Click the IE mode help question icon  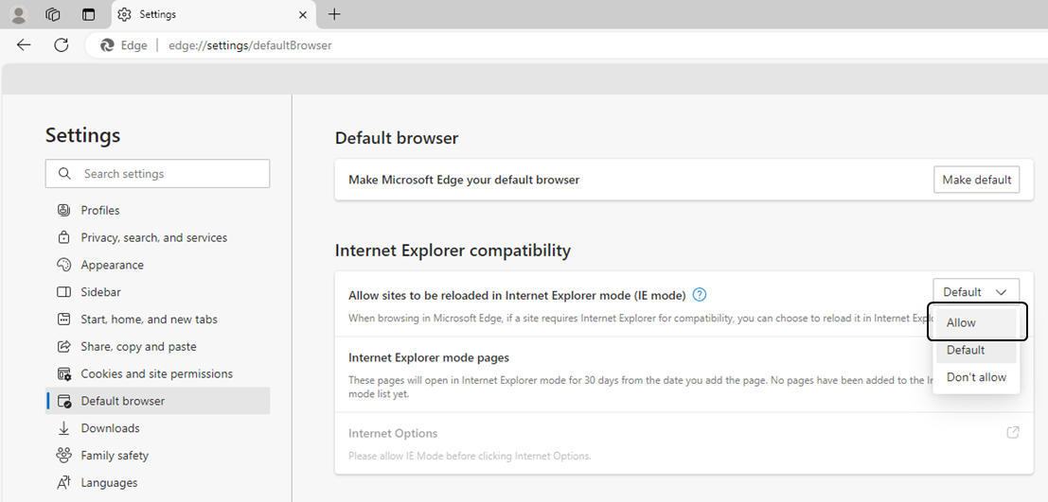tap(700, 295)
